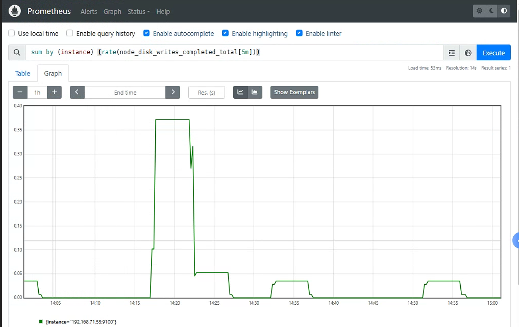Move the end time backward with the left chevron

(77, 92)
